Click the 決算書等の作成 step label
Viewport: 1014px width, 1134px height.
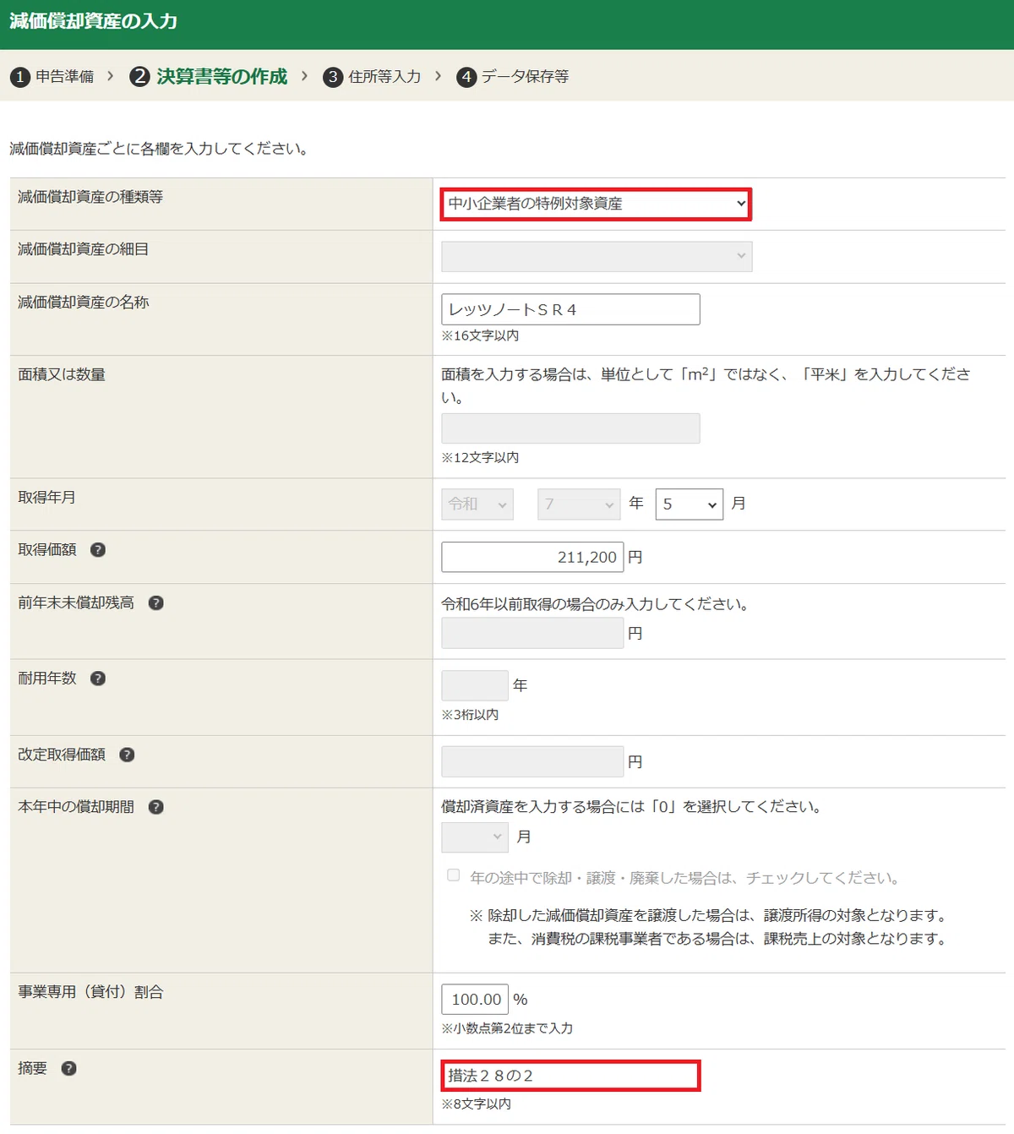(x=221, y=77)
